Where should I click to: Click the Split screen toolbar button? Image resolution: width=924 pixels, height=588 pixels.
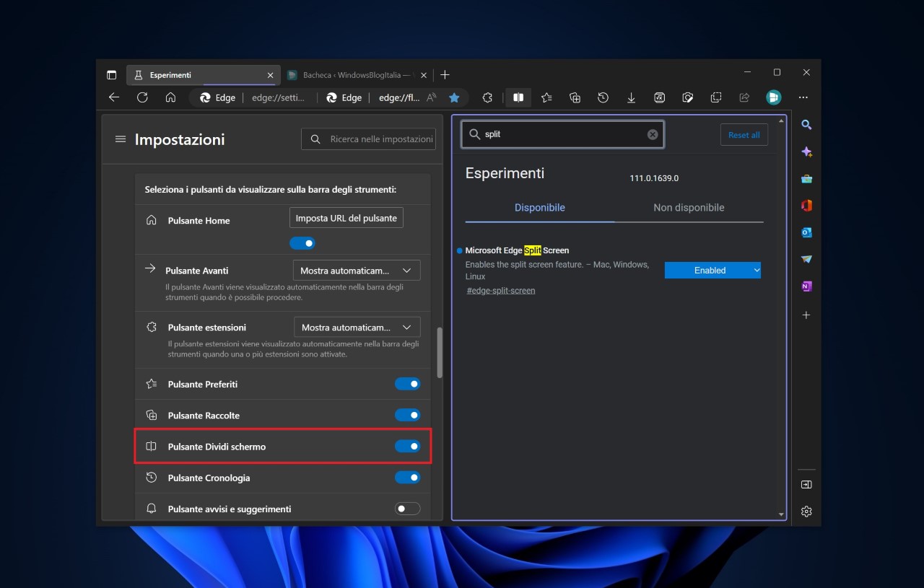pyautogui.click(x=518, y=97)
